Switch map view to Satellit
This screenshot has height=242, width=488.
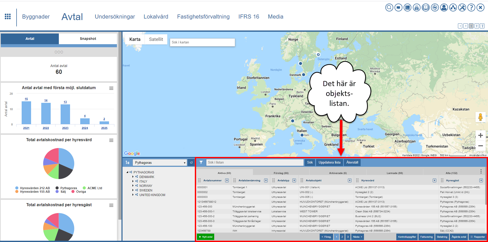156,39
